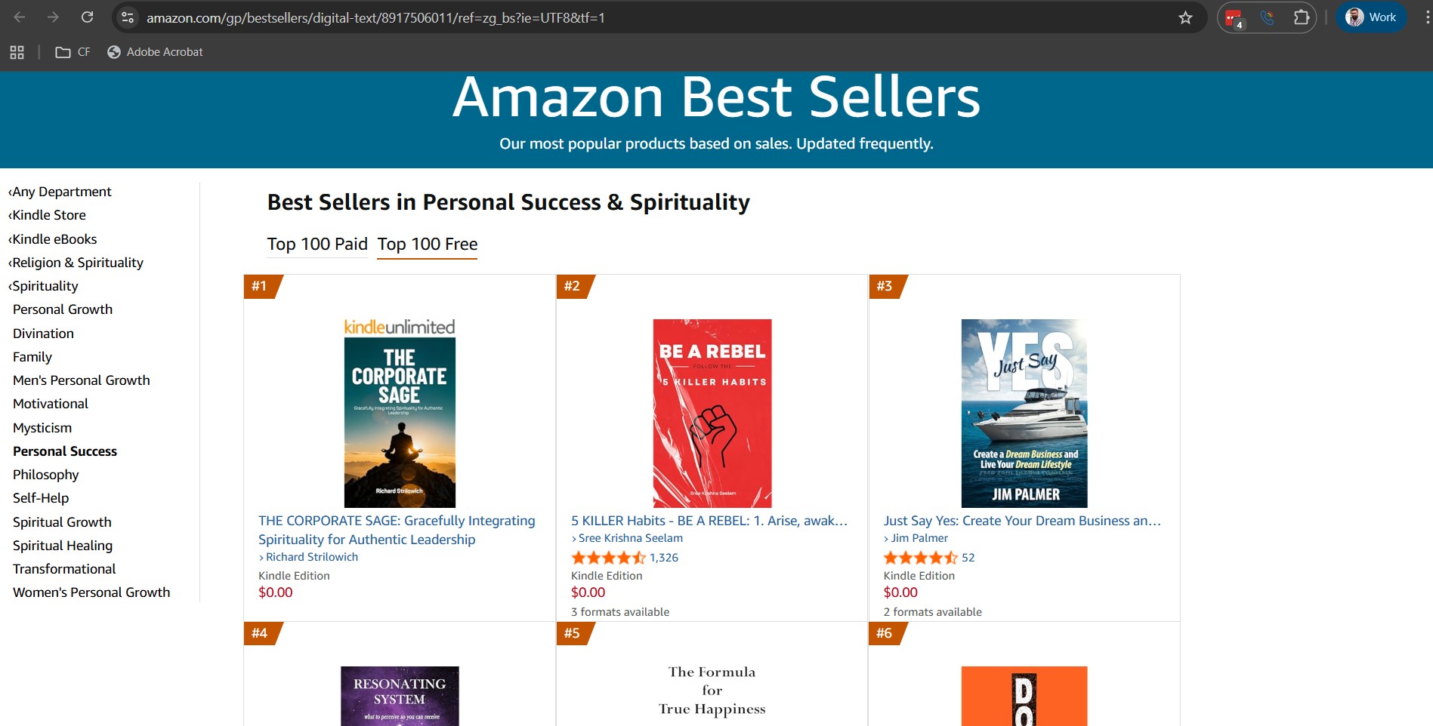Viewport: 1433px width, 726px height.
Task: Switch to the Top 100 Paid tab
Action: coord(317,245)
